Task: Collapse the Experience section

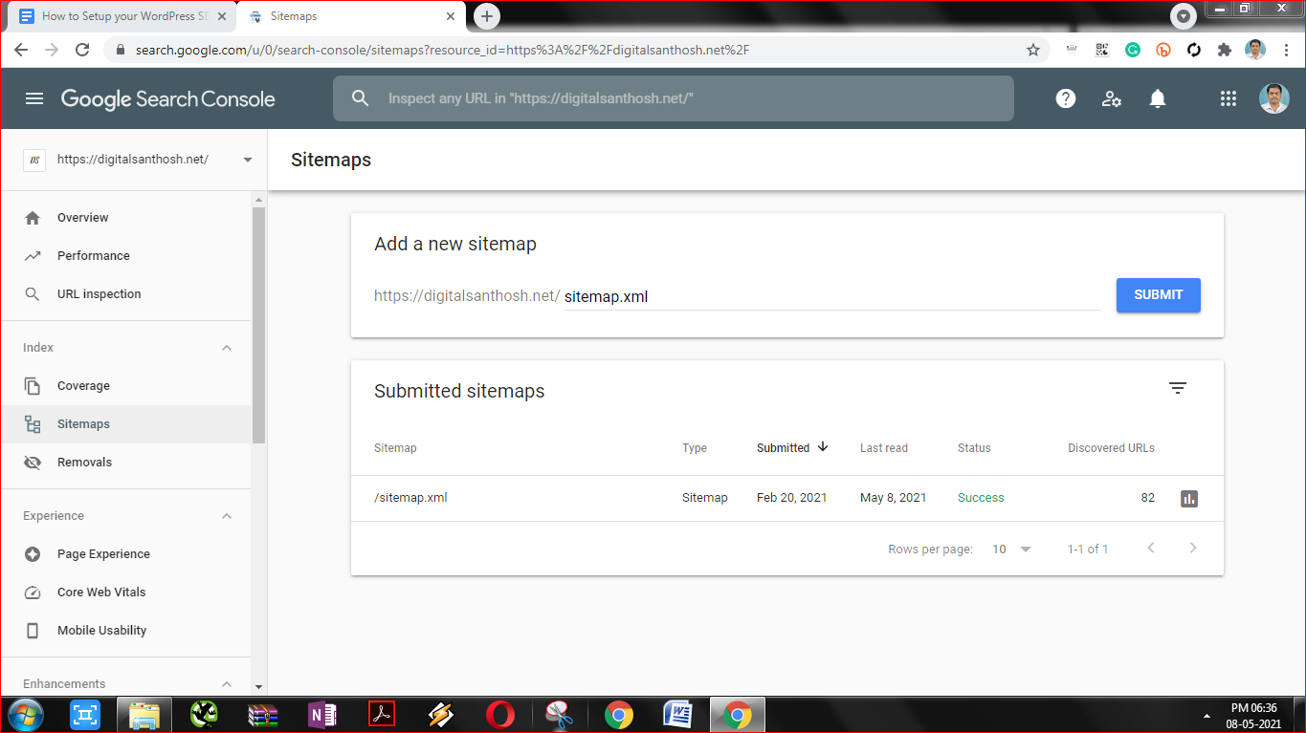Action: (x=227, y=516)
